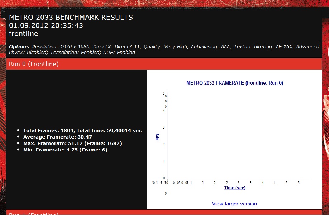The width and height of the screenshot is (330, 215).
Task: Select the METRO 2033 BENCHMARK RESULTS heading
Action: [x=71, y=17]
